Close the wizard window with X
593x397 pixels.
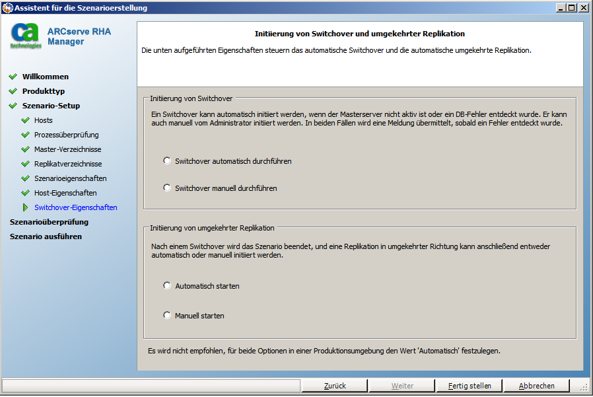[x=584, y=7]
